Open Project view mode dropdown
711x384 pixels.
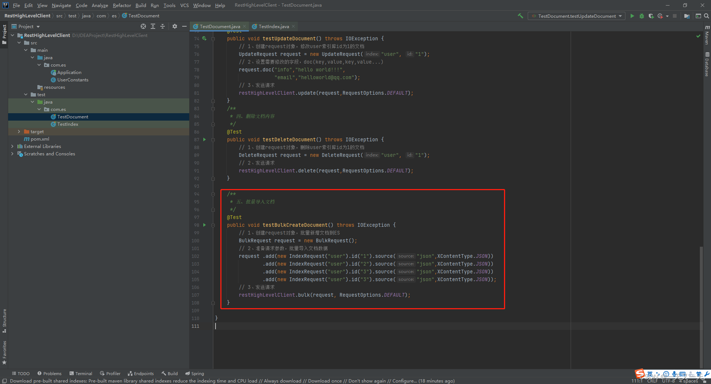coord(26,26)
